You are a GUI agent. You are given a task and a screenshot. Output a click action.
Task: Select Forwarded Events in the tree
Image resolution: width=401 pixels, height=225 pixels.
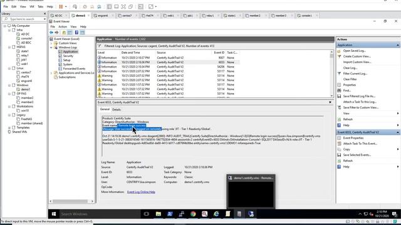coord(74,69)
